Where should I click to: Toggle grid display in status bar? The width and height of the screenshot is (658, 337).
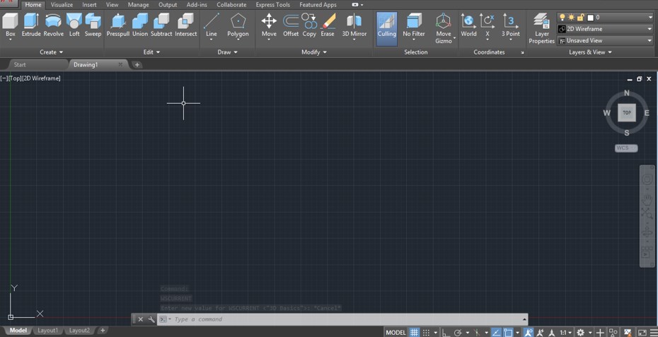click(415, 332)
